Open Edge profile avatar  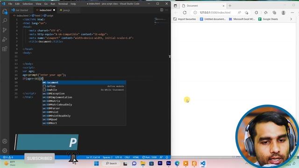[x=284, y=13]
